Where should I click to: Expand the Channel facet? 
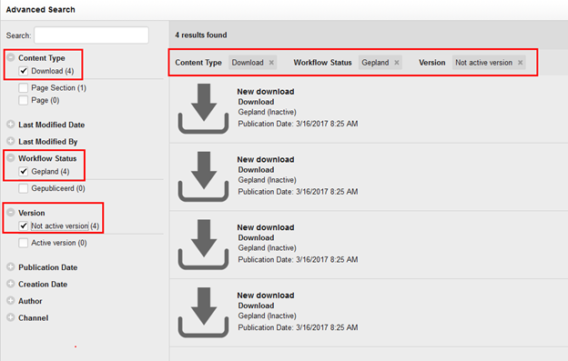(11, 317)
